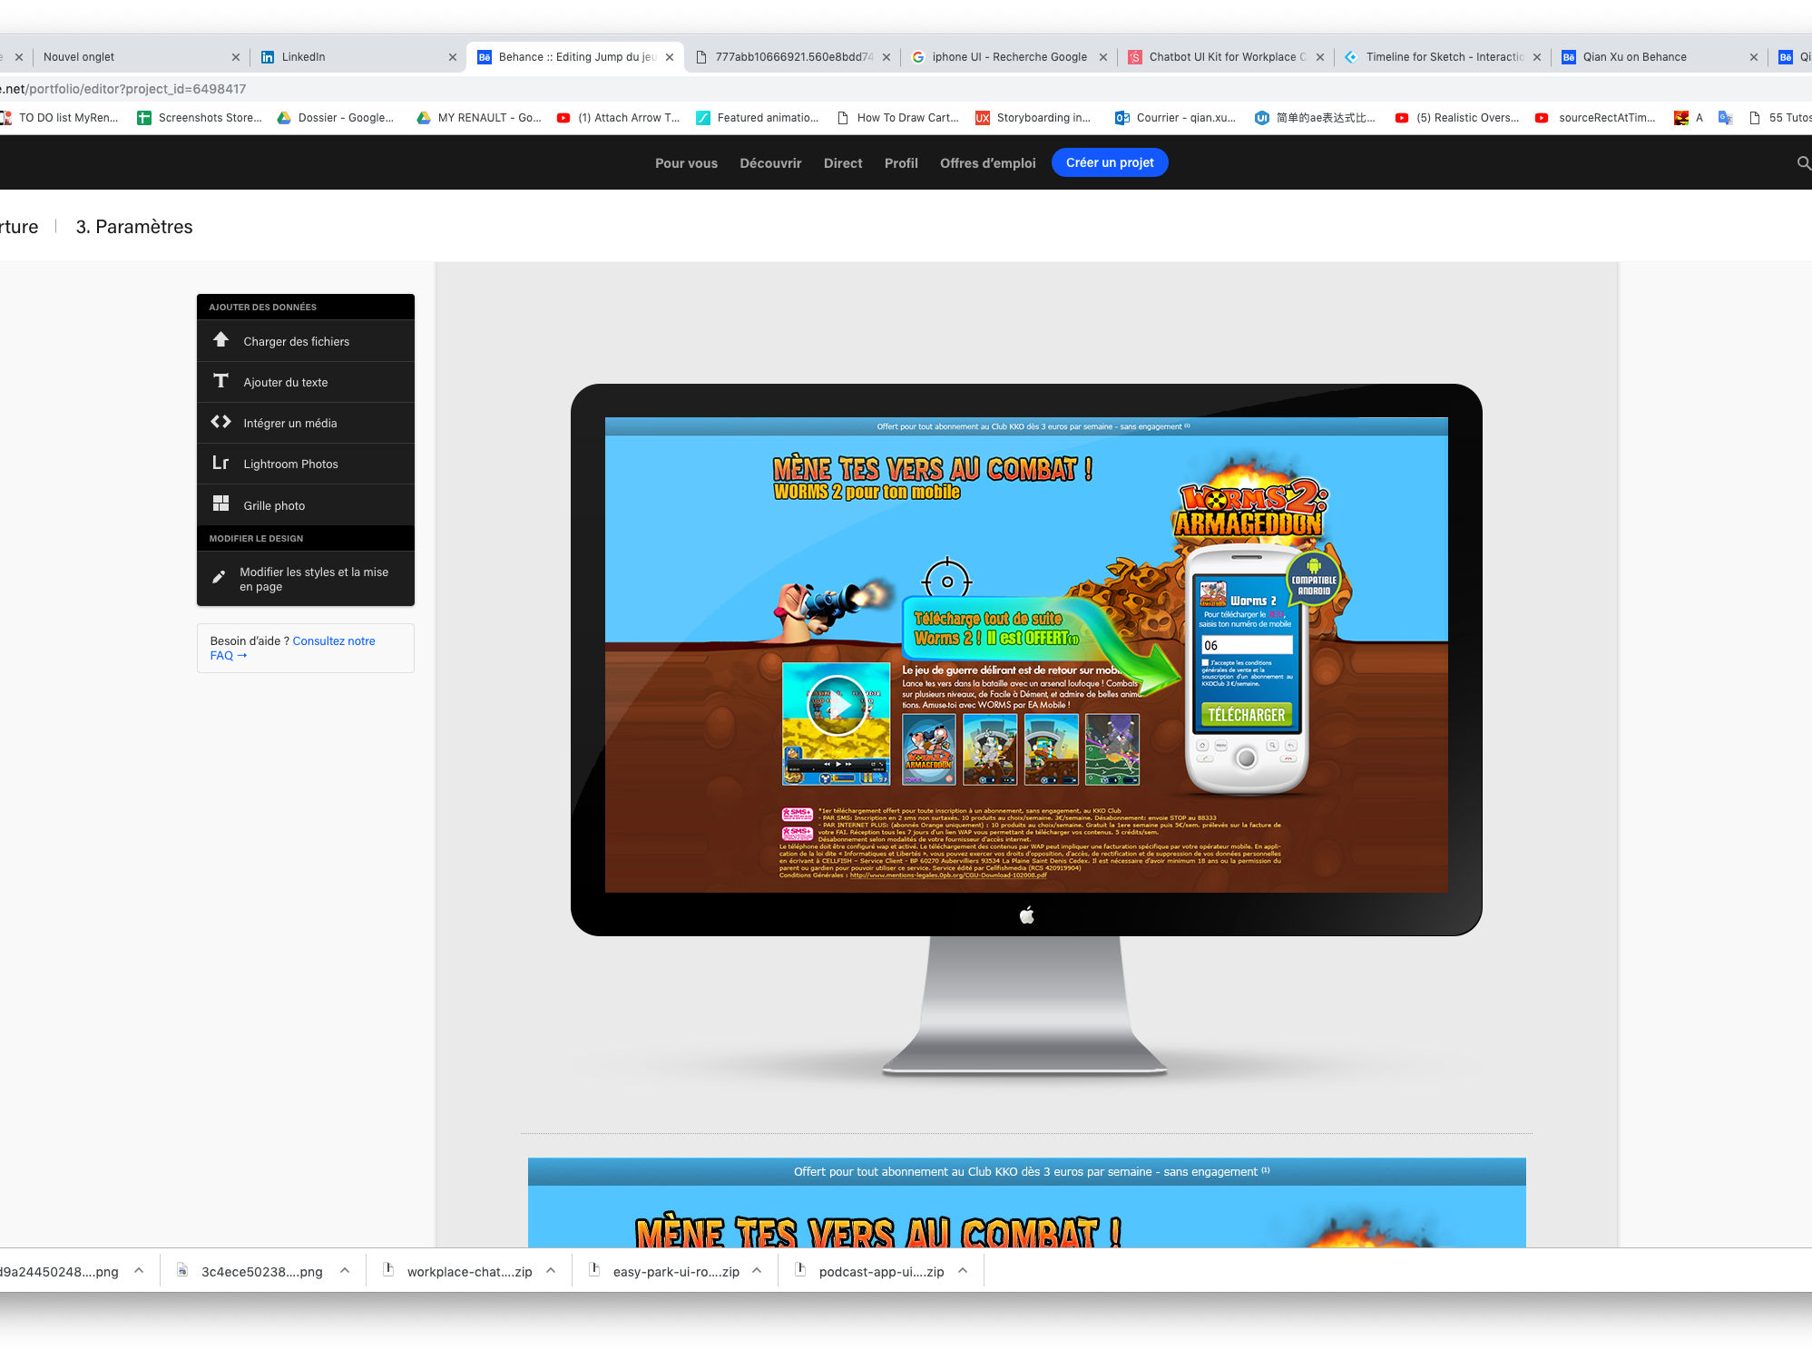1812x1359 pixels.
Task: Open the Découvrir navigation menu item
Action: 770,163
